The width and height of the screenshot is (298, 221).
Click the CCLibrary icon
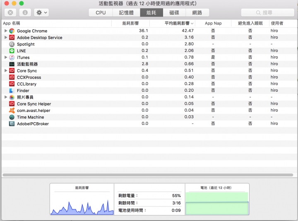point(12,84)
